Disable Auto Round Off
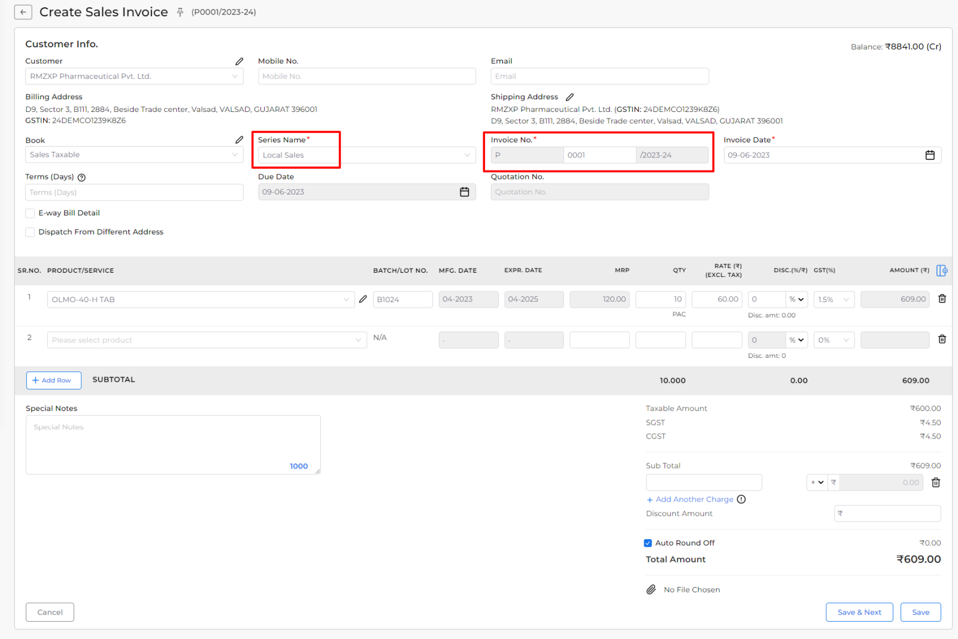The width and height of the screenshot is (958, 639). 648,543
